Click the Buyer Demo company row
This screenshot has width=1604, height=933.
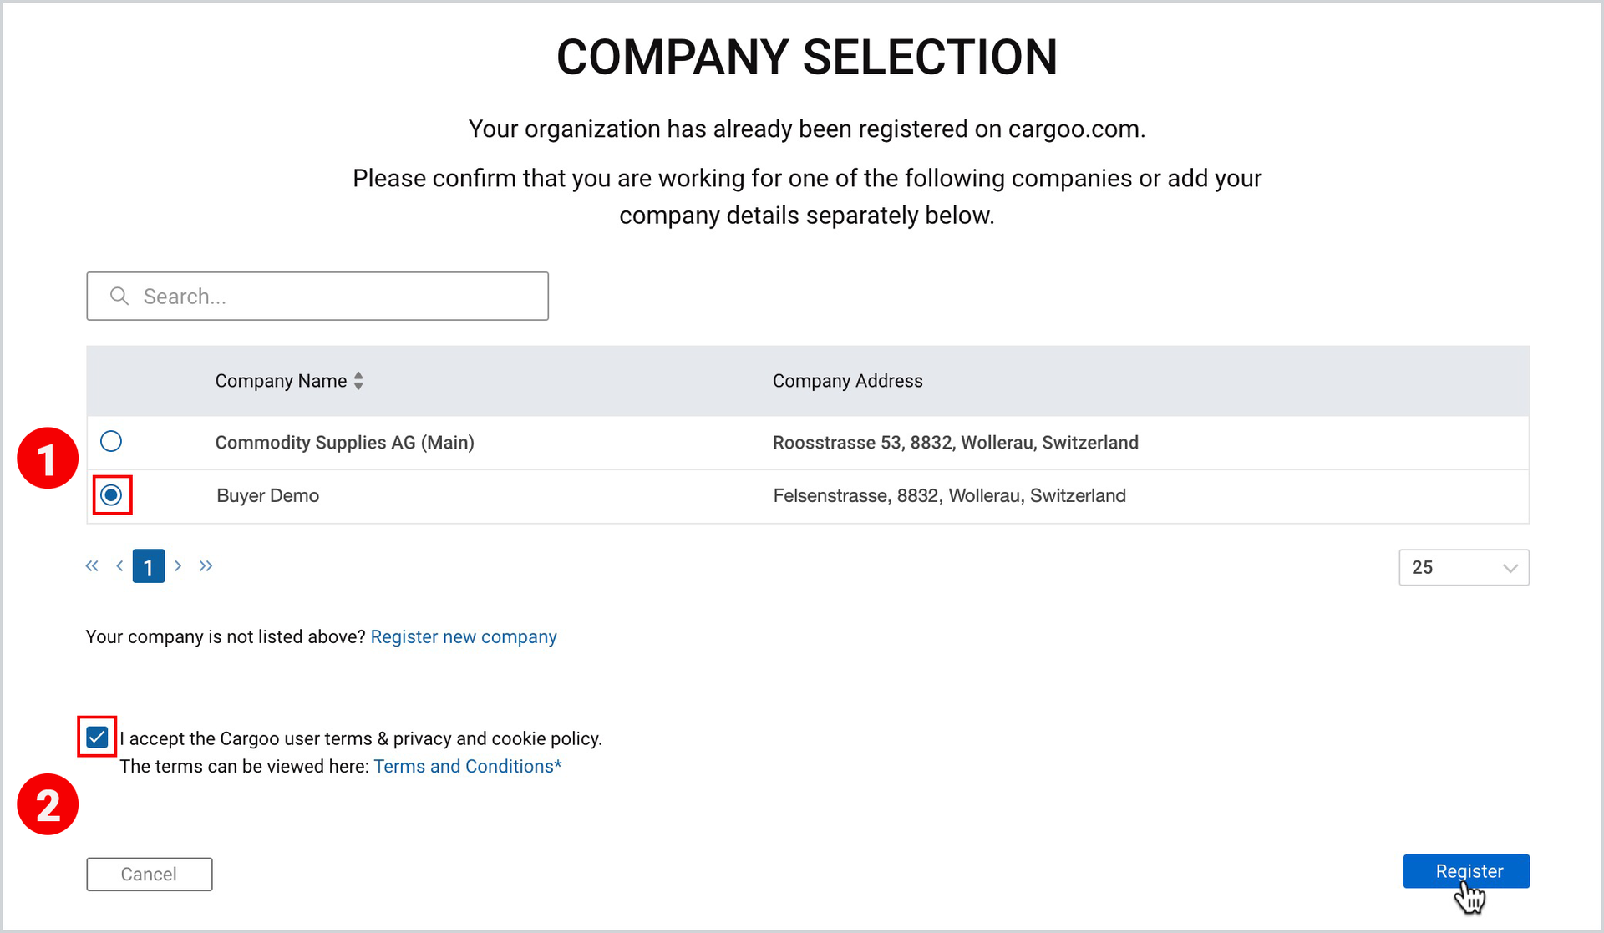(808, 496)
